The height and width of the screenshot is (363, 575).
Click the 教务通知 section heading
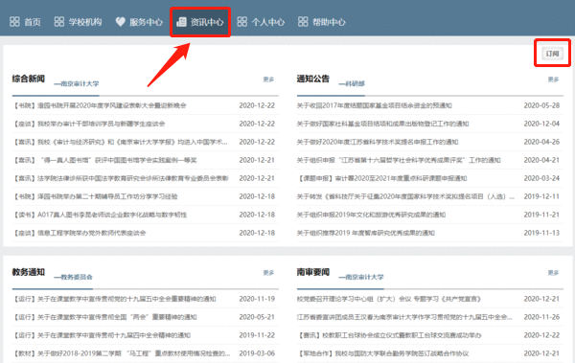click(x=29, y=272)
